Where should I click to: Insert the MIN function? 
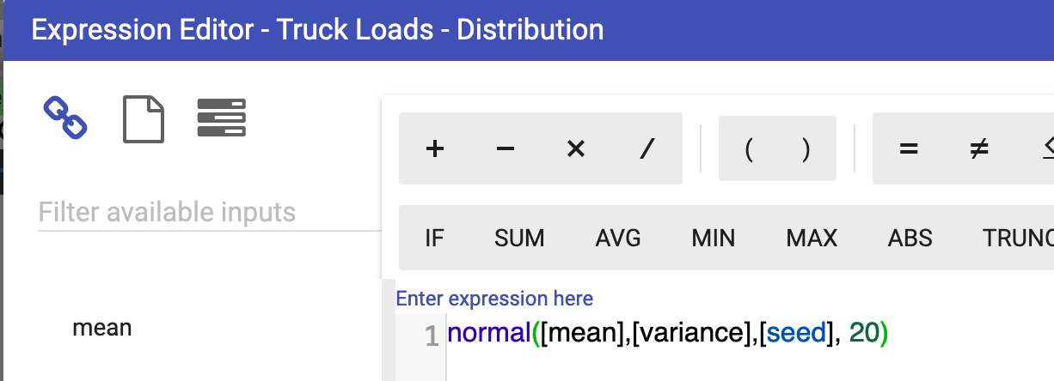tap(714, 238)
